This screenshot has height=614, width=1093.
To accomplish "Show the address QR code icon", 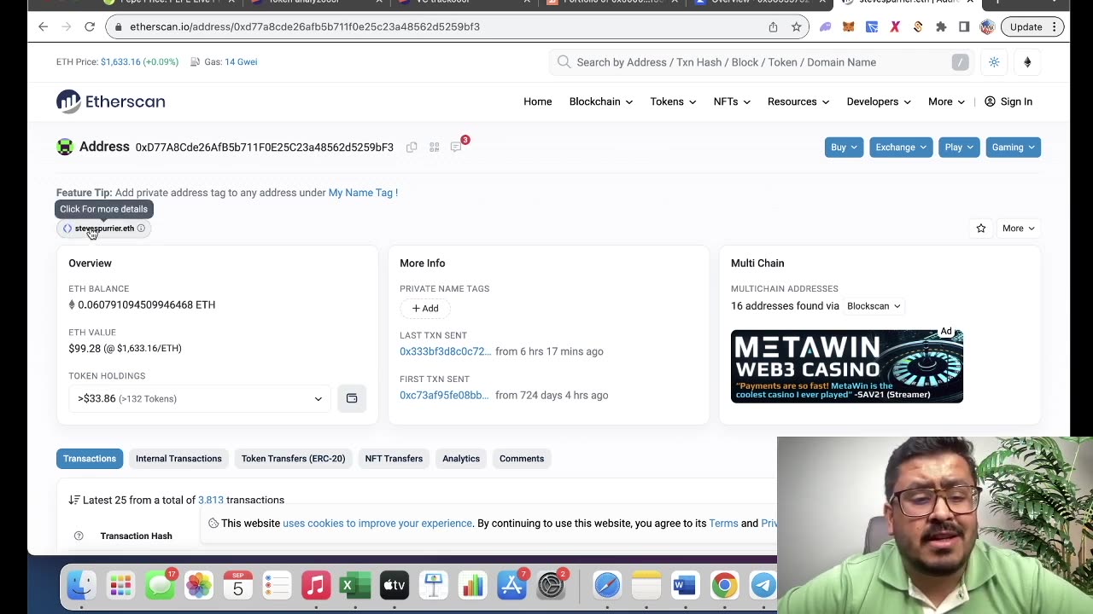I will click(x=434, y=148).
